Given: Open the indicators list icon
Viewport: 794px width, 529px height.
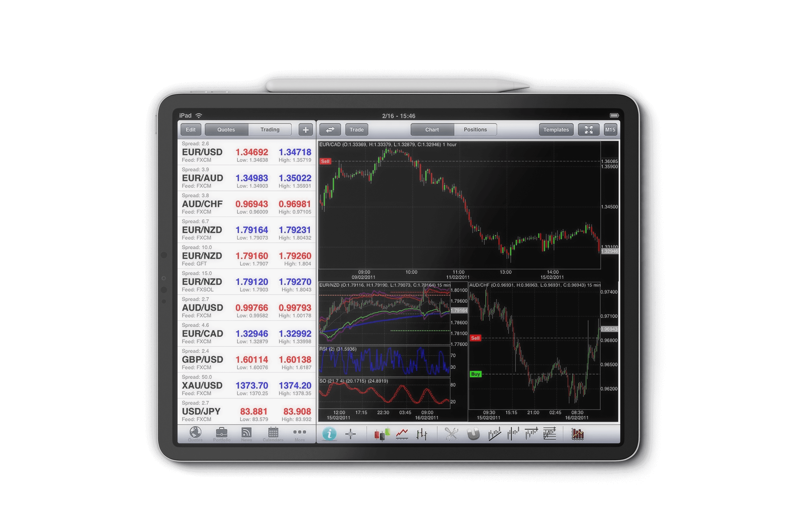Looking at the screenshot, I should pyautogui.click(x=577, y=434).
